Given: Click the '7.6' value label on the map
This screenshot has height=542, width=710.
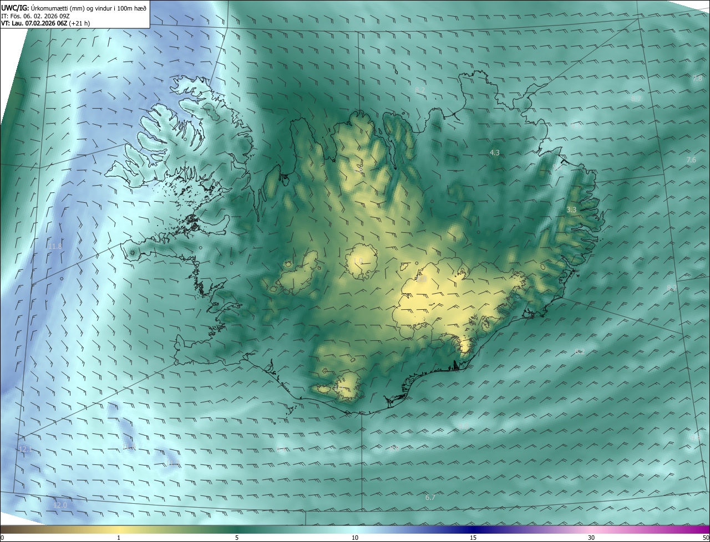Looking at the screenshot, I should [691, 160].
